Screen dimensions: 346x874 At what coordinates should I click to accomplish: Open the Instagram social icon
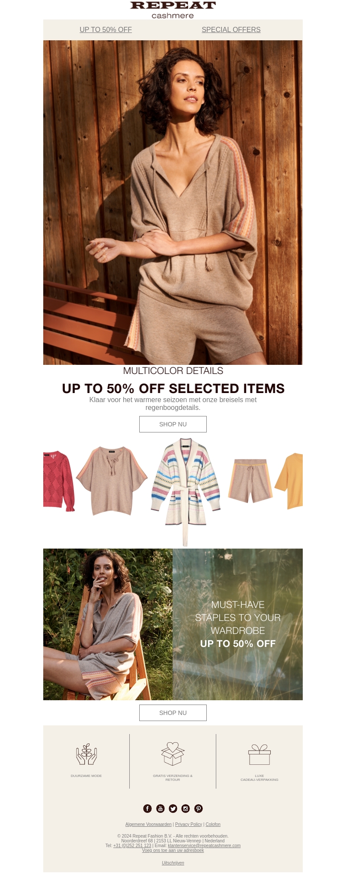coord(186,808)
